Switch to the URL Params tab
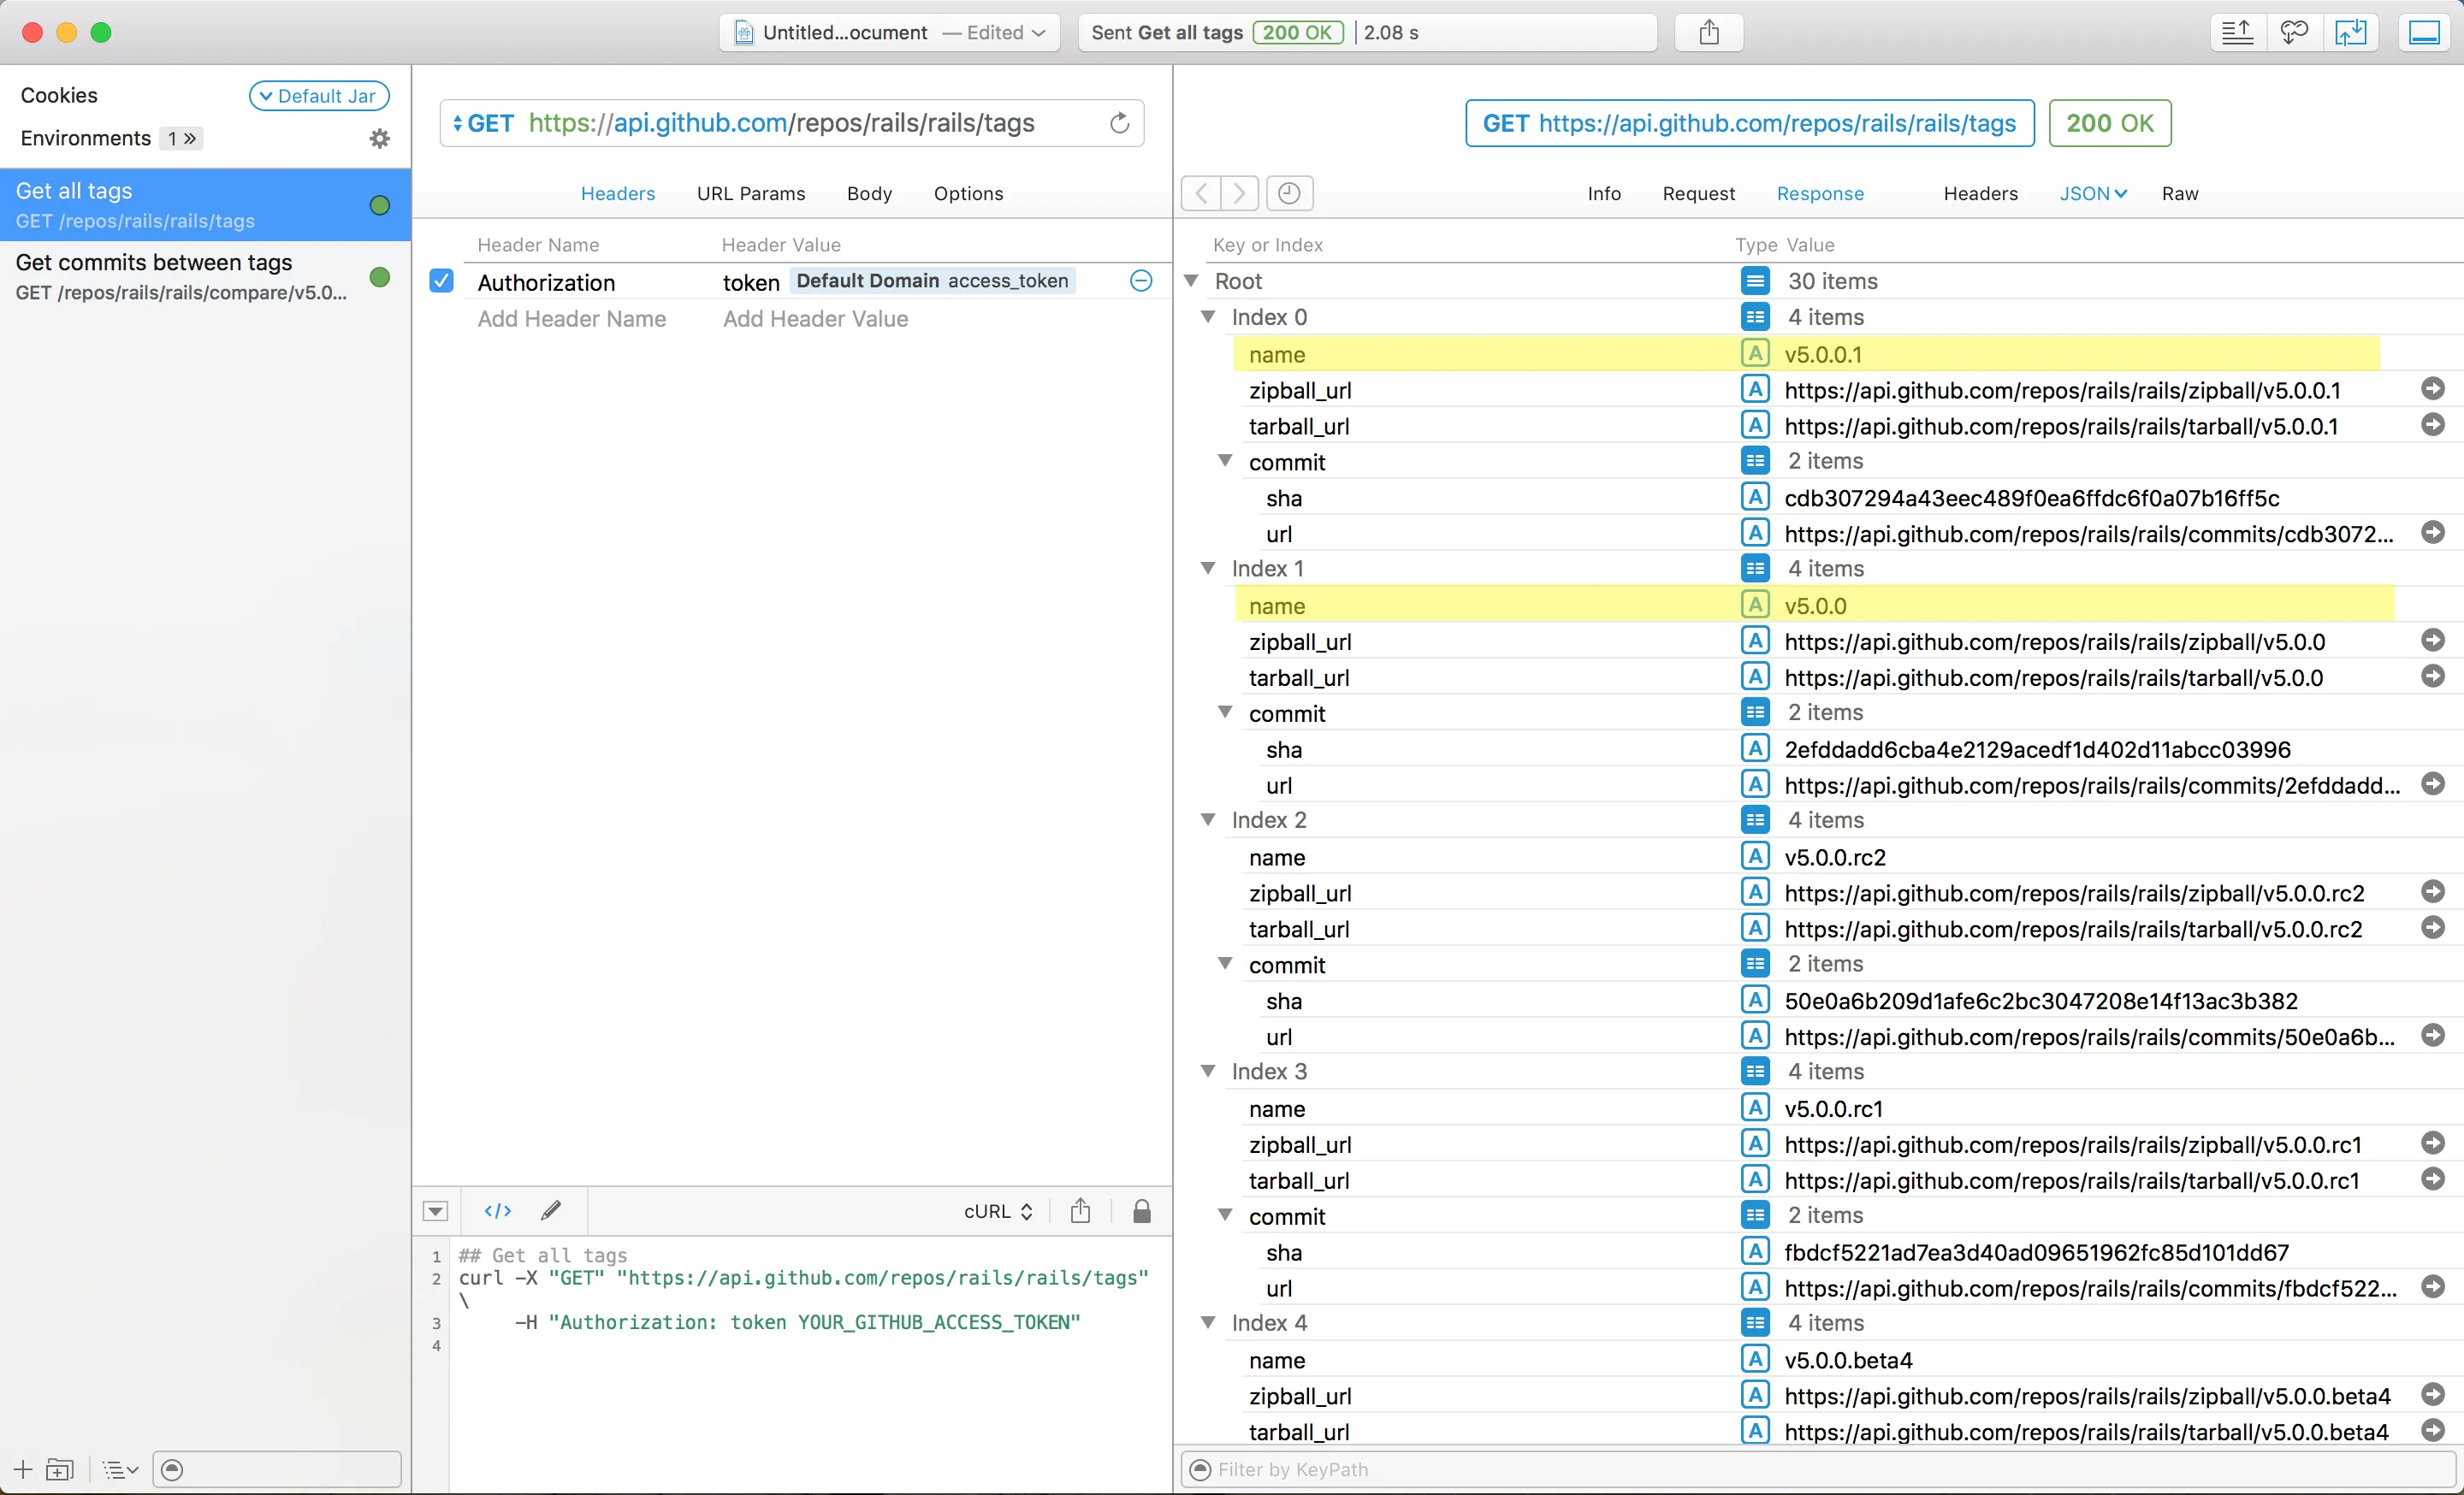 click(750, 194)
